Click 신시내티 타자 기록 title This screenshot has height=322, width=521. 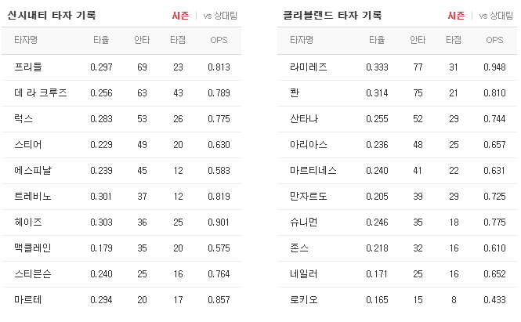pos(52,16)
